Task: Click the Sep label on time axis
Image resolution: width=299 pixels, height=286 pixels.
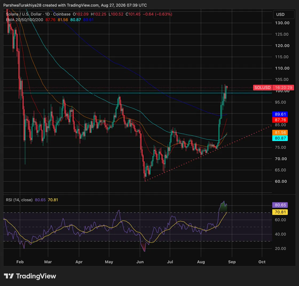Action: (232, 262)
